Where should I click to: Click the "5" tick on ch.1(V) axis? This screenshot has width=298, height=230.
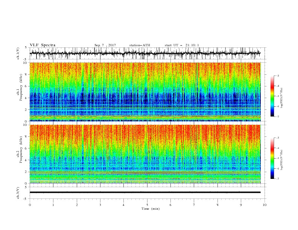(x=26, y=48)
